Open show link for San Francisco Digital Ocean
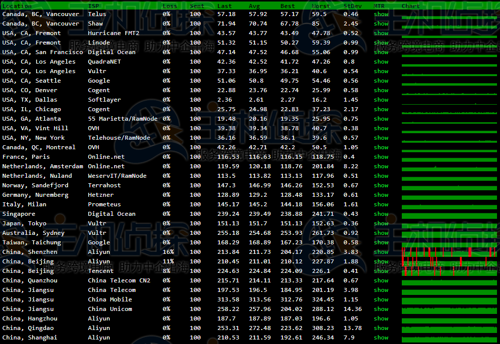Screen dimensions: 500x344 (x=381, y=52)
